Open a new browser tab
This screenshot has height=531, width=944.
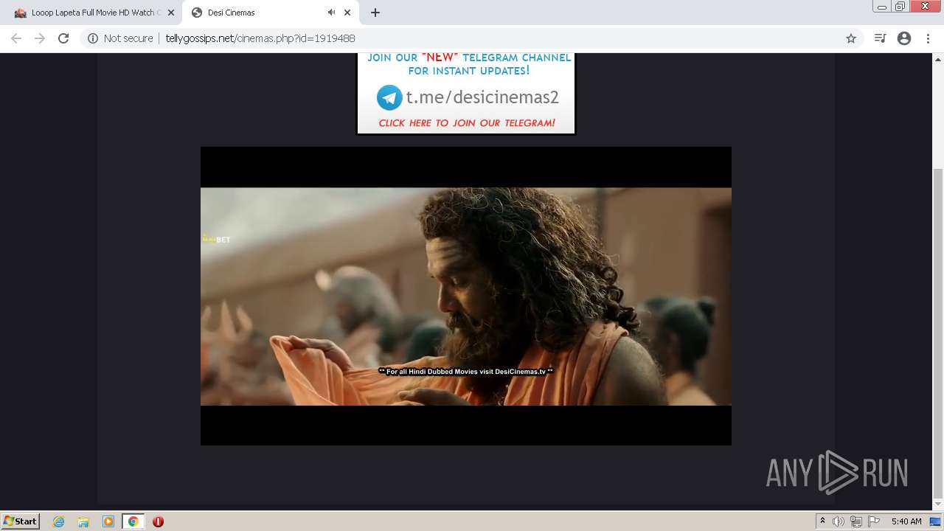click(x=375, y=13)
